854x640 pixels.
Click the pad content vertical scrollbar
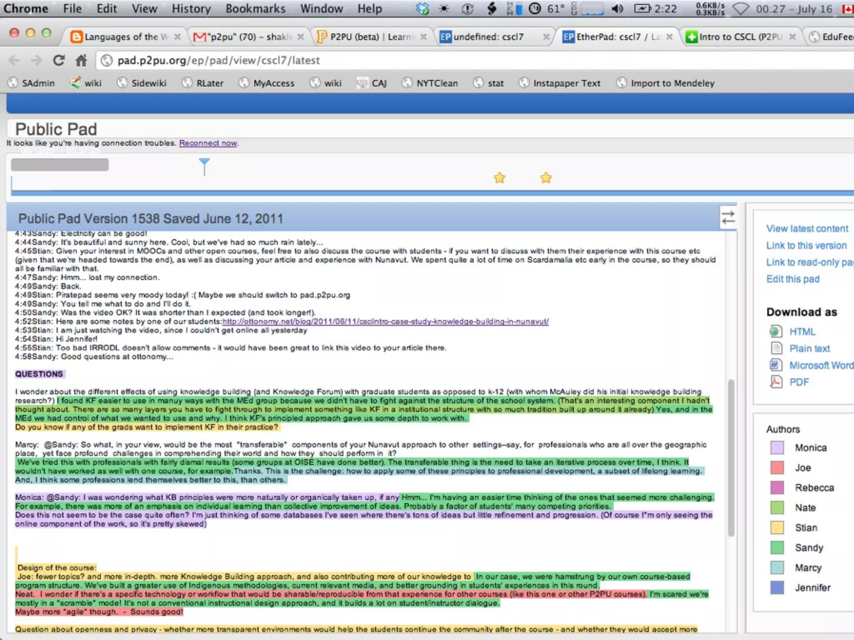pyautogui.click(x=731, y=458)
